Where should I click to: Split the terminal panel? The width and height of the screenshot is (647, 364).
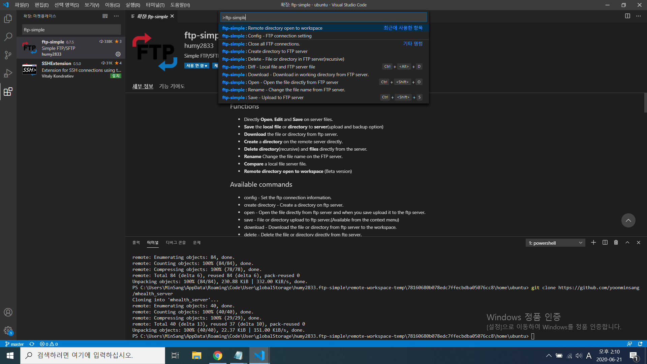click(605, 243)
